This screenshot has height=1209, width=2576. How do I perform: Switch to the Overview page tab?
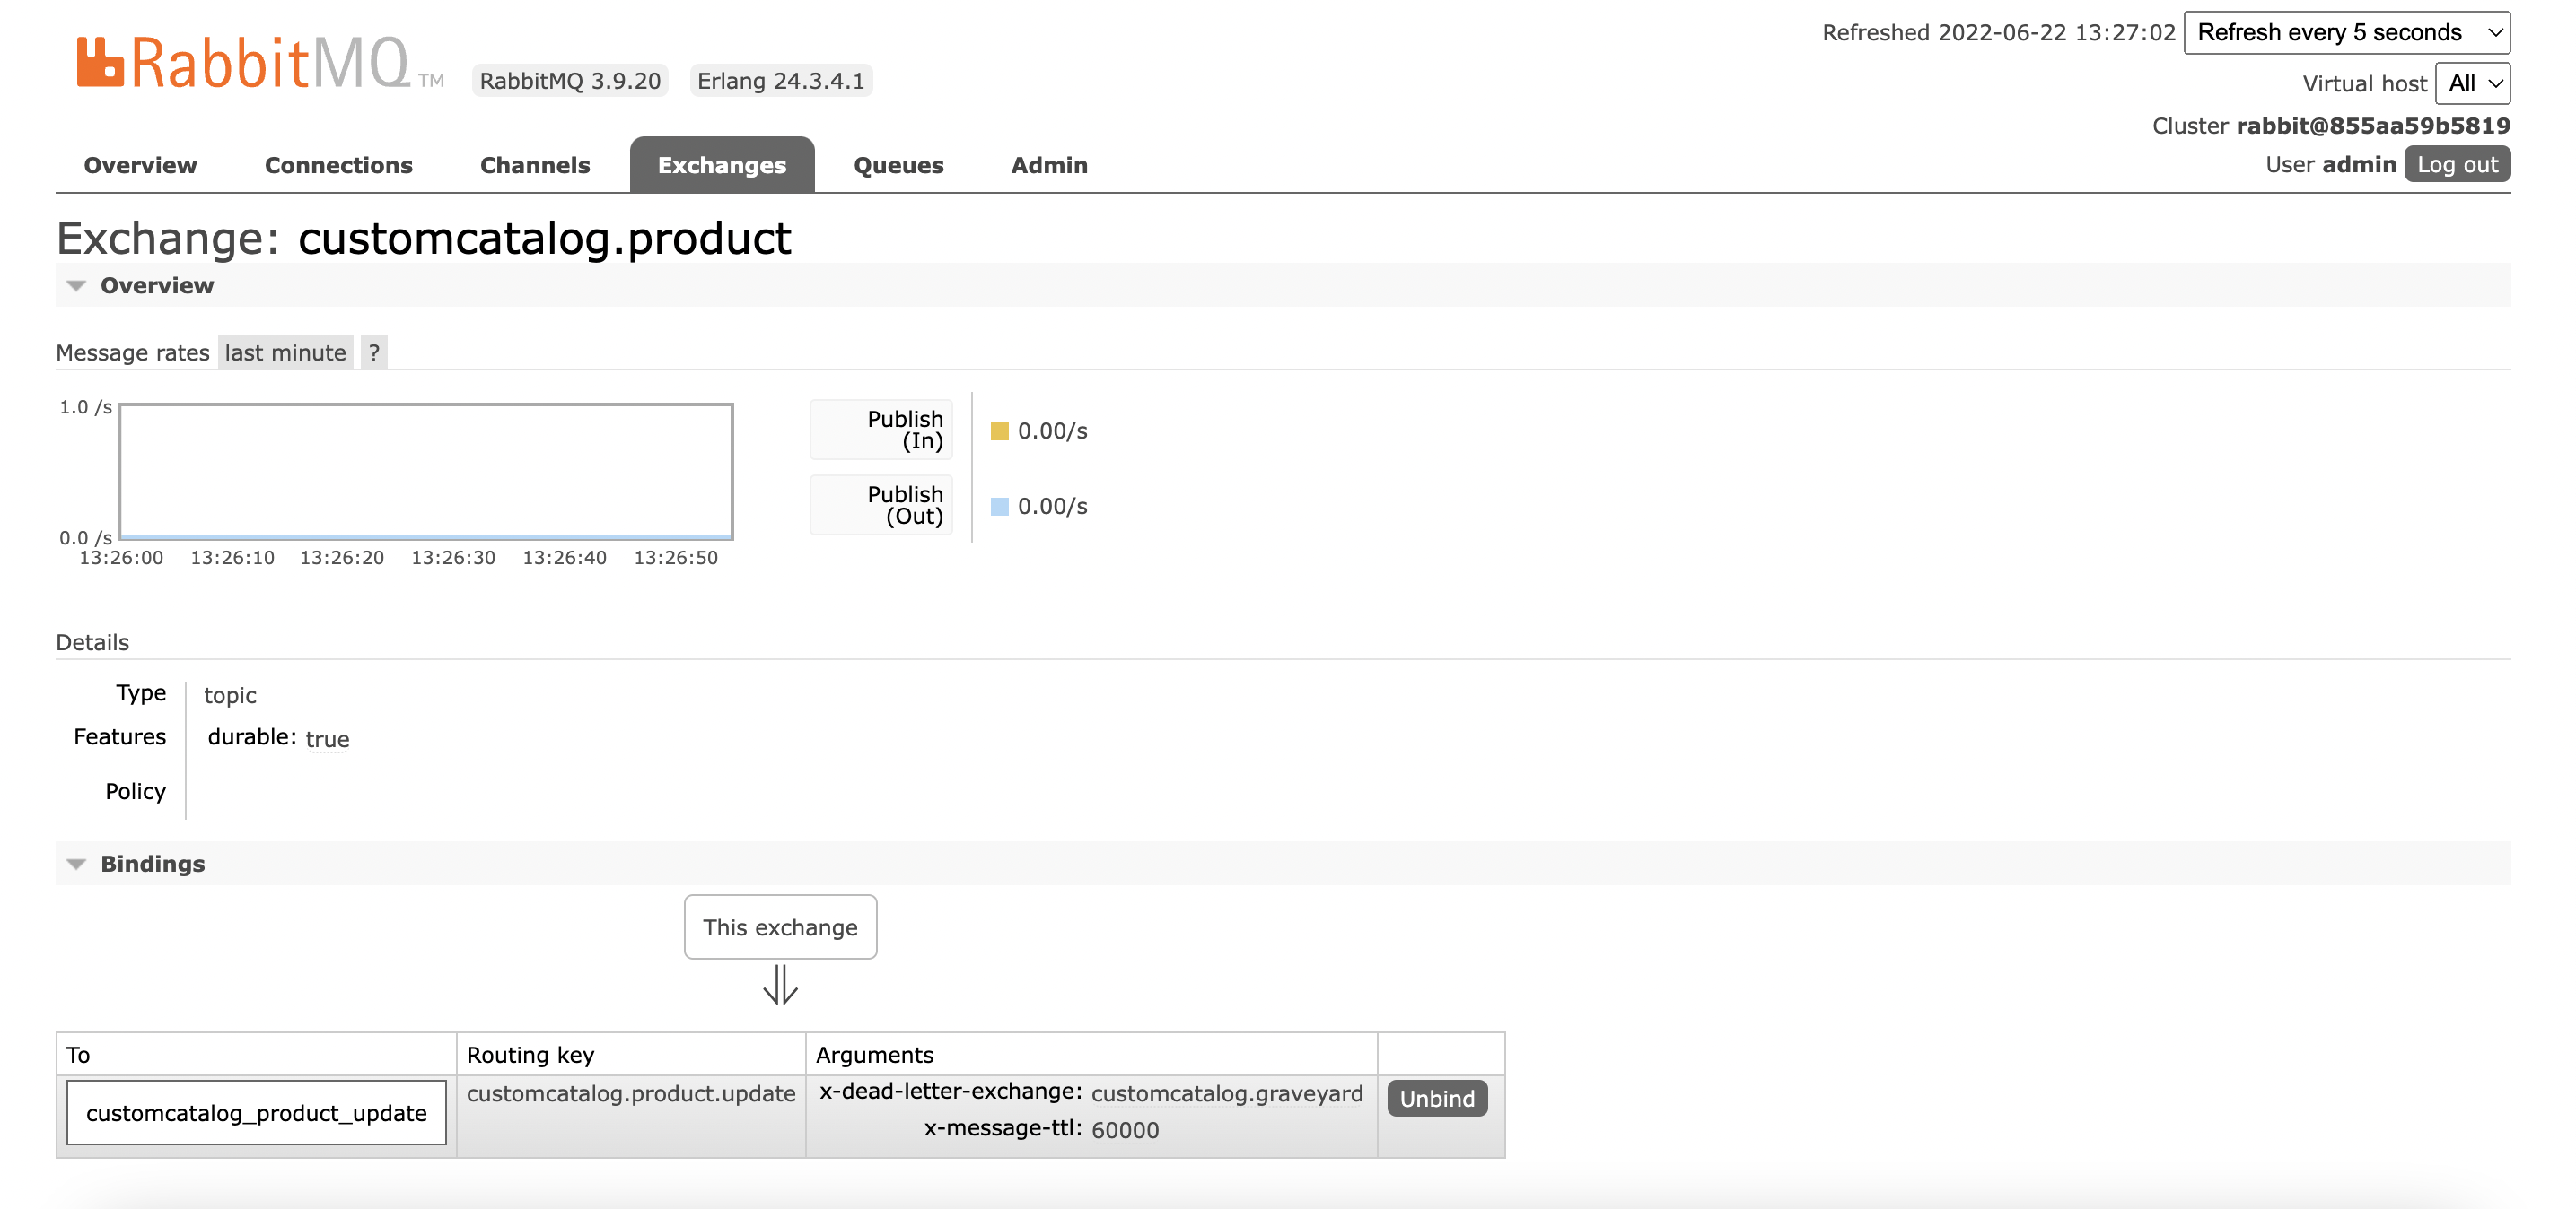[139, 165]
